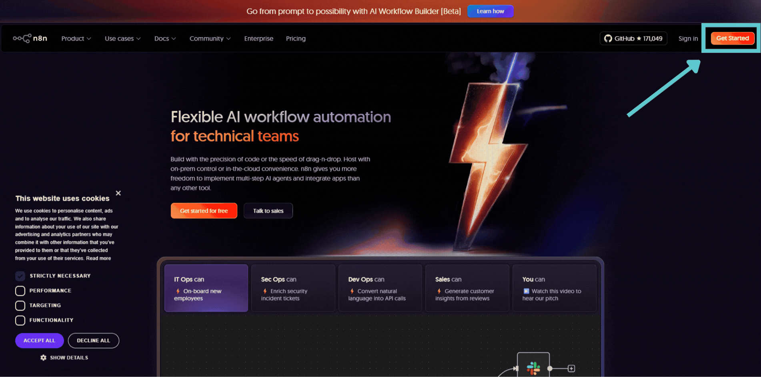Accept all cookies
761x377 pixels.
39,341
